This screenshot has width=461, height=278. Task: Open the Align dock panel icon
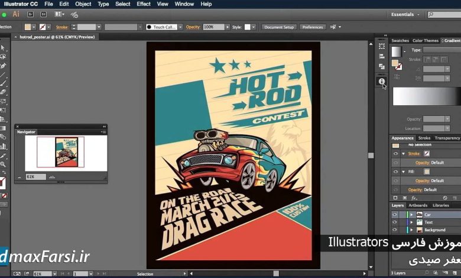click(382, 56)
